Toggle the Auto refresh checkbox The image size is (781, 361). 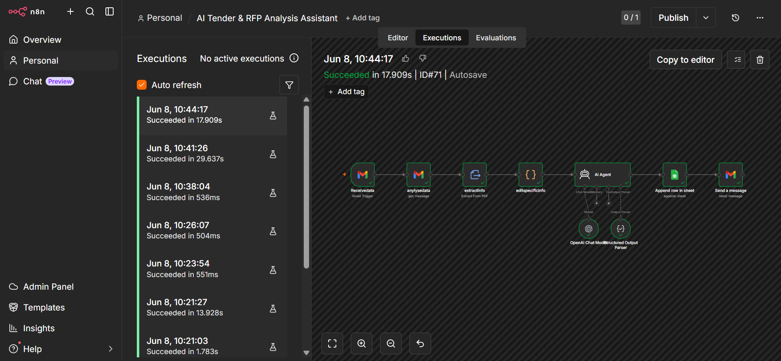click(142, 85)
